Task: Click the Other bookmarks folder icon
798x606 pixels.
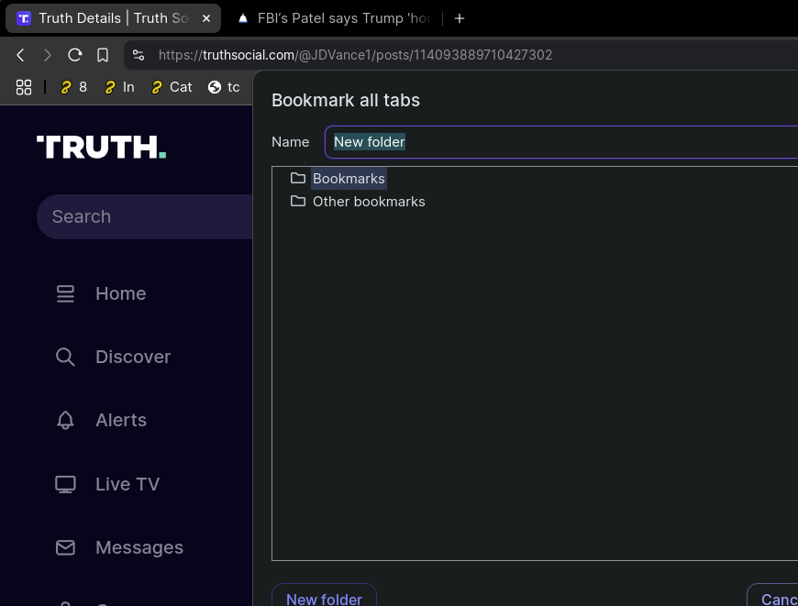Action: [298, 201]
